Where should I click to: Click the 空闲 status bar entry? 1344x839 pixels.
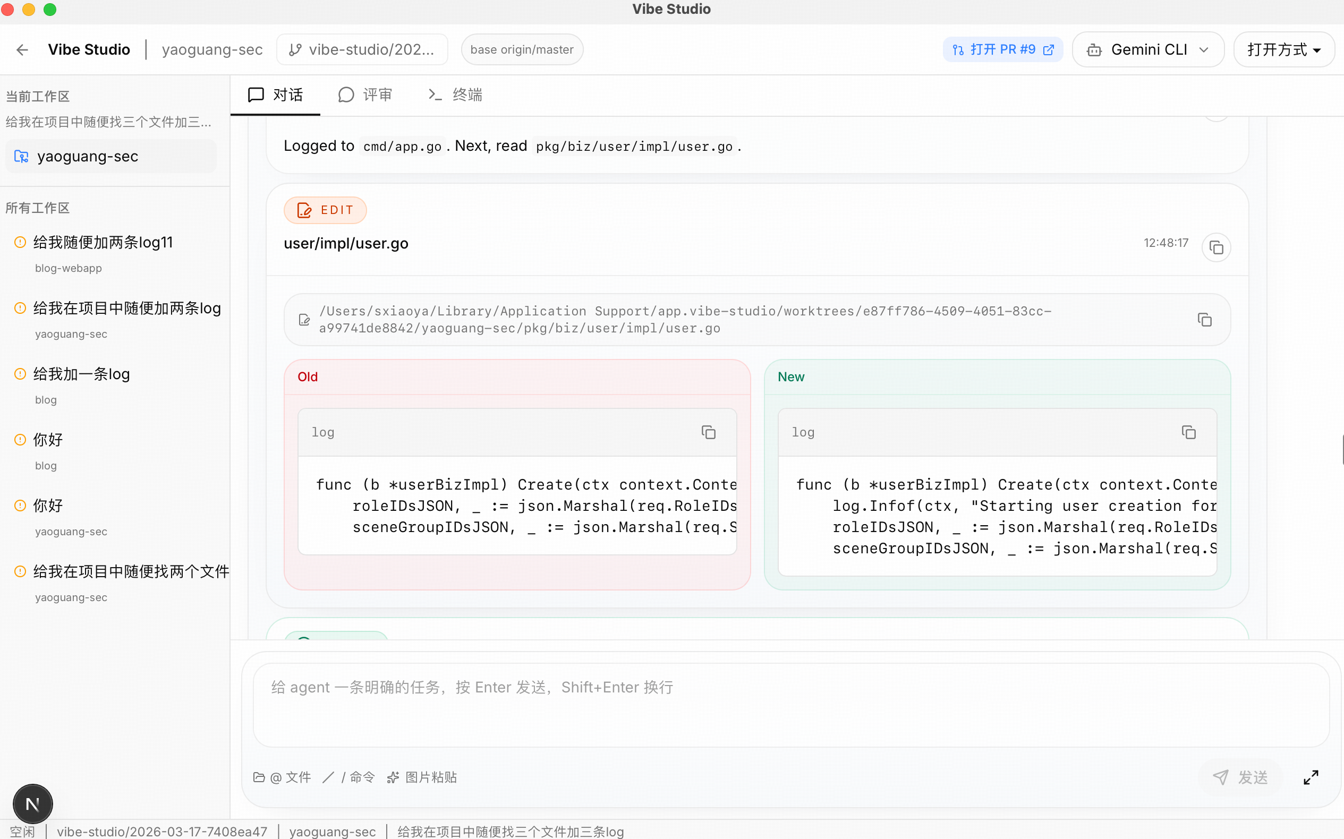coord(22,831)
